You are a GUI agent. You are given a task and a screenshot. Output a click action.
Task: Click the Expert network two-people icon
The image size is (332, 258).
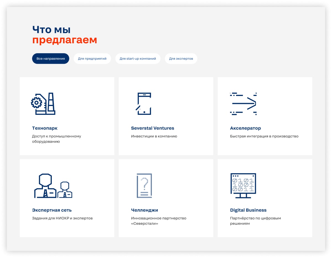[53, 186]
